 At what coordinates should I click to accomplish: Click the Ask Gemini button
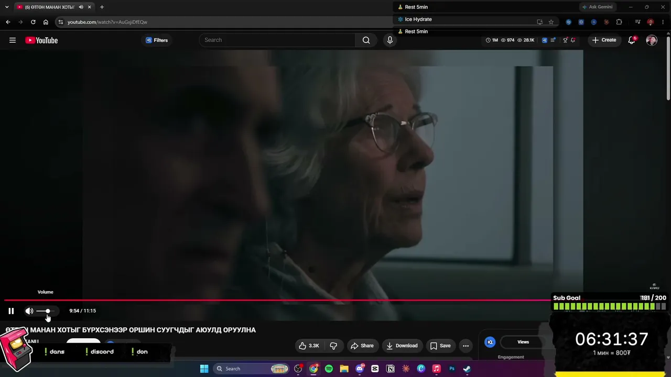pos(597,7)
